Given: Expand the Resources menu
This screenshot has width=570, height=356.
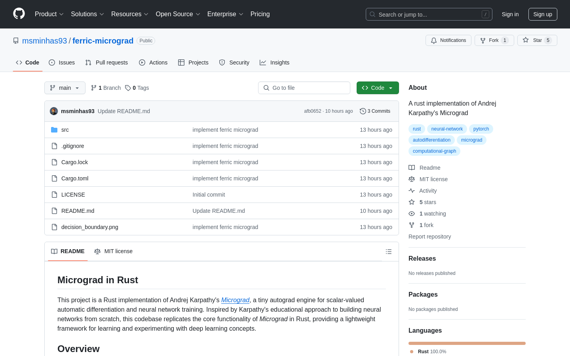Looking at the screenshot, I should coord(130,14).
